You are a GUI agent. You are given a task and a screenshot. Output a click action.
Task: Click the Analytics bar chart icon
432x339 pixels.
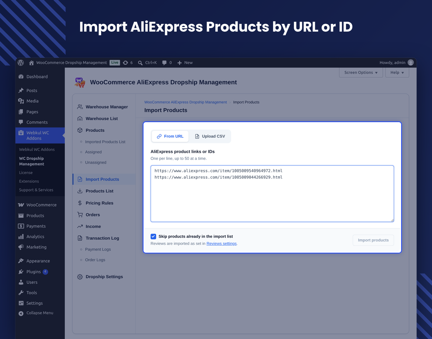click(x=21, y=237)
